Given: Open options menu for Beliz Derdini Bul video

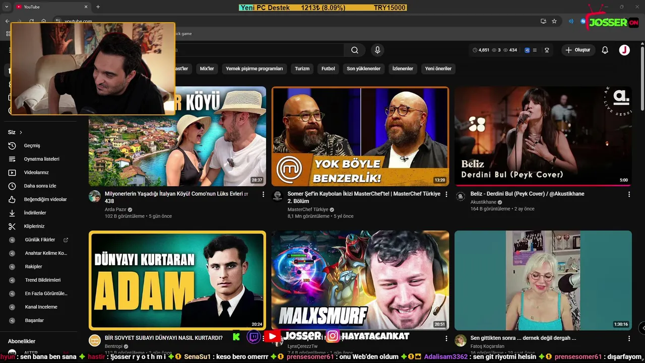Looking at the screenshot, I should click(629, 194).
